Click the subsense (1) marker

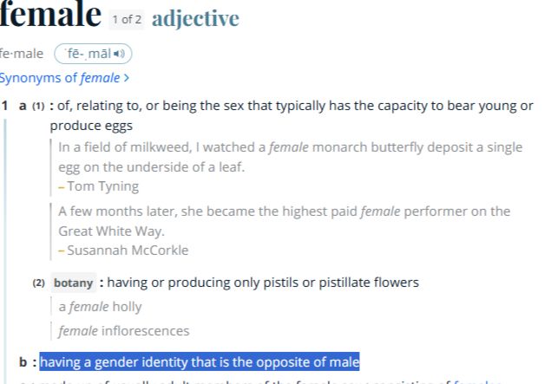(x=39, y=106)
